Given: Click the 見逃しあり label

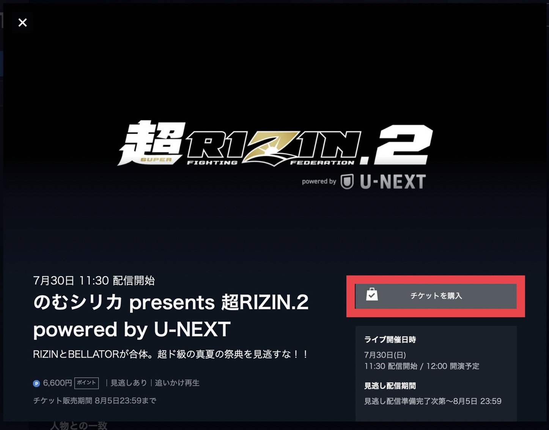Looking at the screenshot, I should point(129,383).
